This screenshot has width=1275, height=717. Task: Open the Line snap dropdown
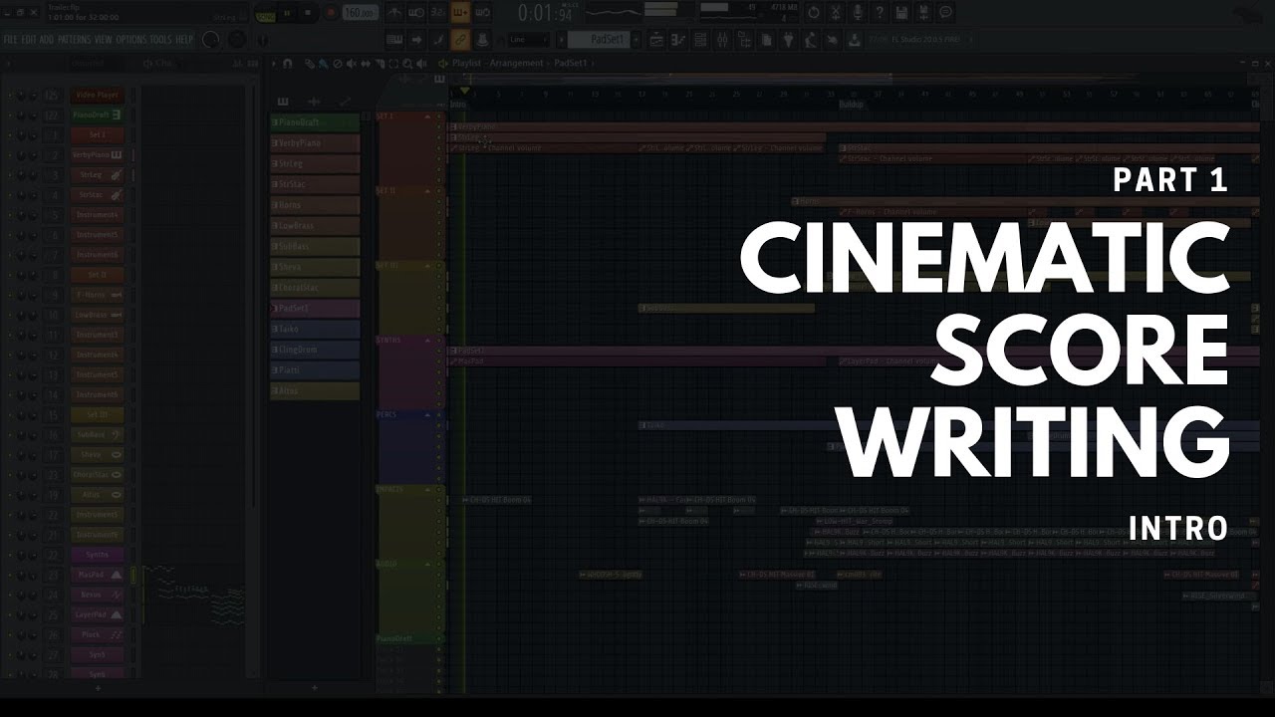(x=529, y=40)
